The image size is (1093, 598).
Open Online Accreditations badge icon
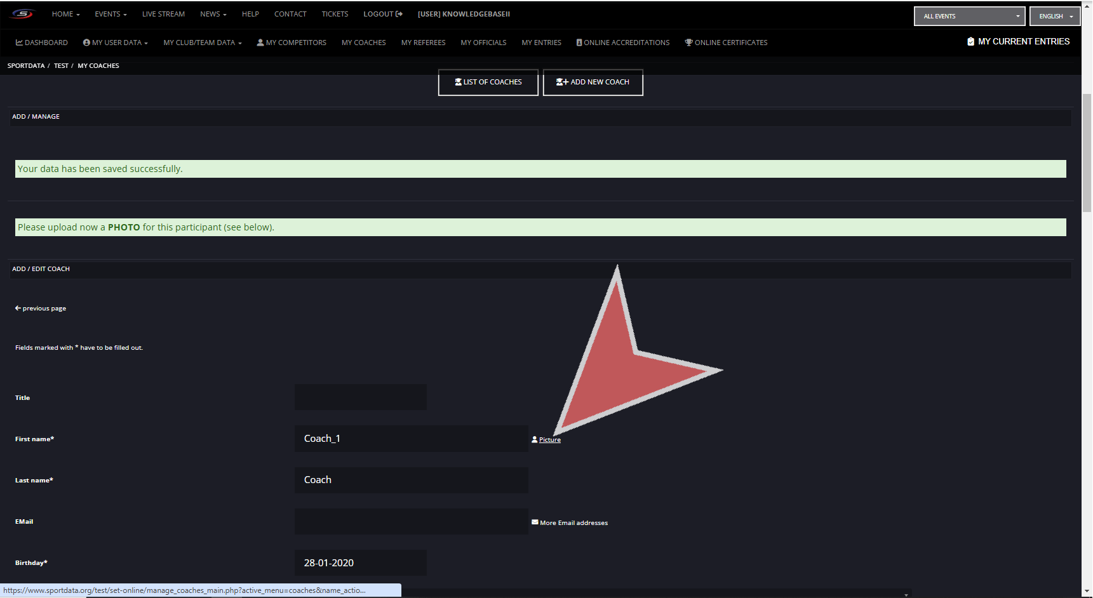tap(579, 43)
